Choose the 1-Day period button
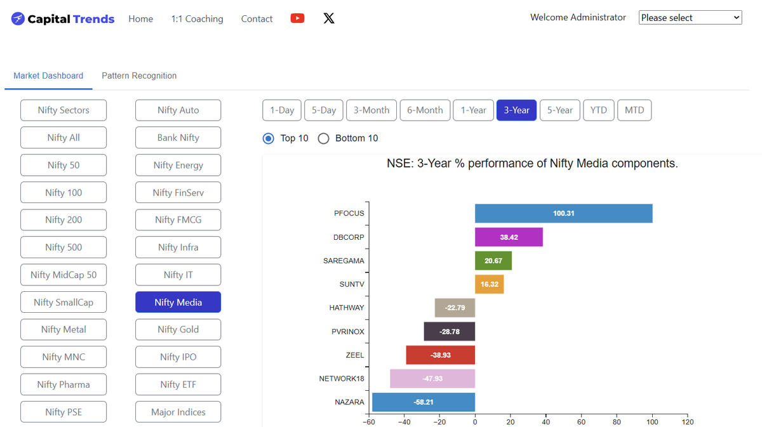The height and width of the screenshot is (427, 762). click(x=282, y=110)
